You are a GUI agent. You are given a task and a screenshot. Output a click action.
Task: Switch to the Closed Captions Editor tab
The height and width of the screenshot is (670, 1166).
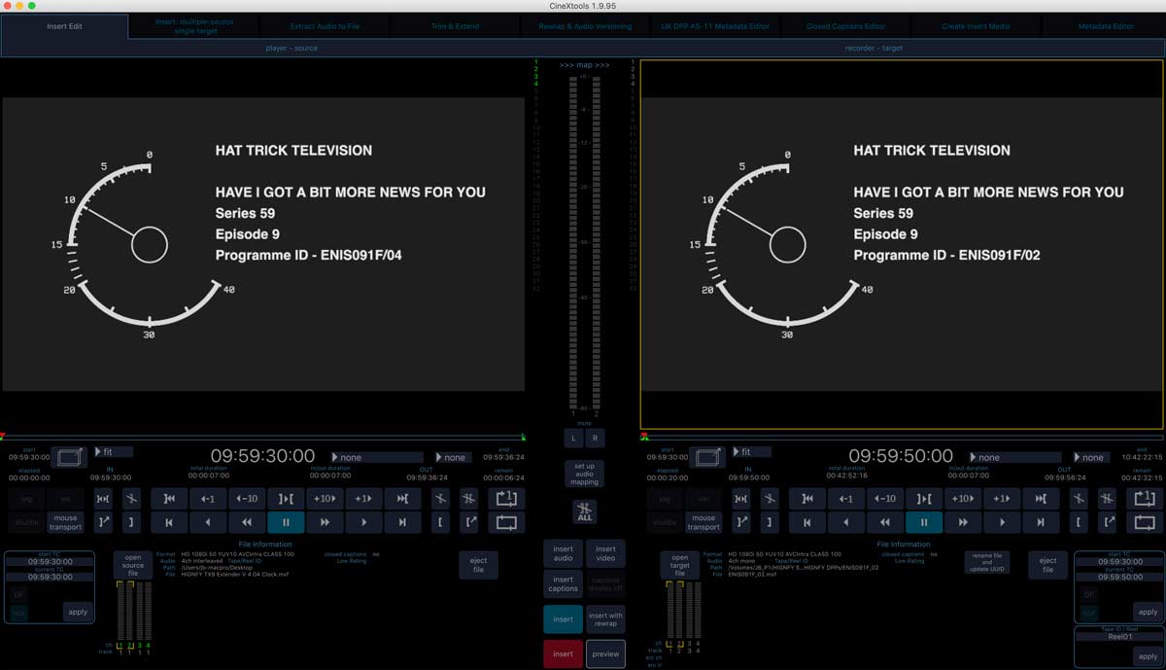tap(845, 26)
